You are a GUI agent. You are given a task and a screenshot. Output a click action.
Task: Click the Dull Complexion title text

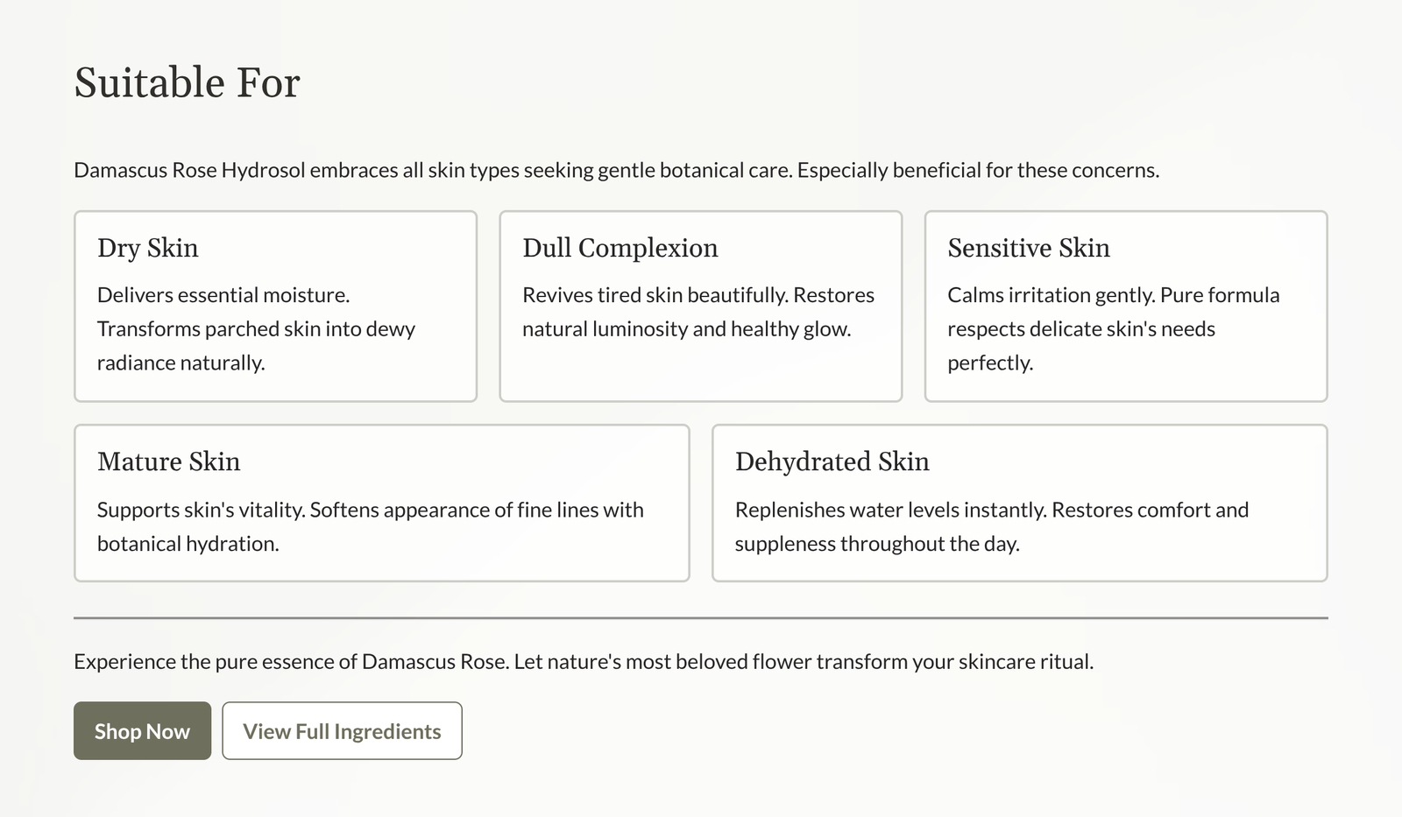point(620,248)
